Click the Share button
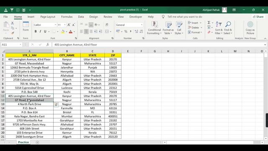268x151 pixels. (258, 17)
